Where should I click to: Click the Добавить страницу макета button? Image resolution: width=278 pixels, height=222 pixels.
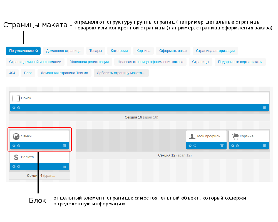[x=121, y=73]
